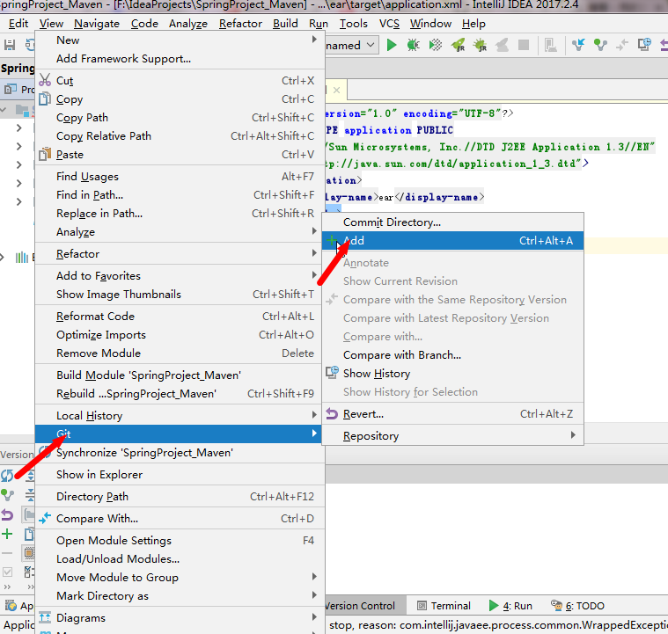The width and height of the screenshot is (668, 634).
Task: Click JRebel run icon in toolbar
Action: [458, 45]
